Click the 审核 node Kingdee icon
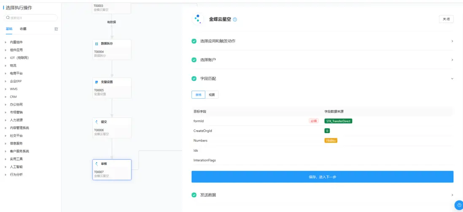The image size is (463, 212). (97, 164)
